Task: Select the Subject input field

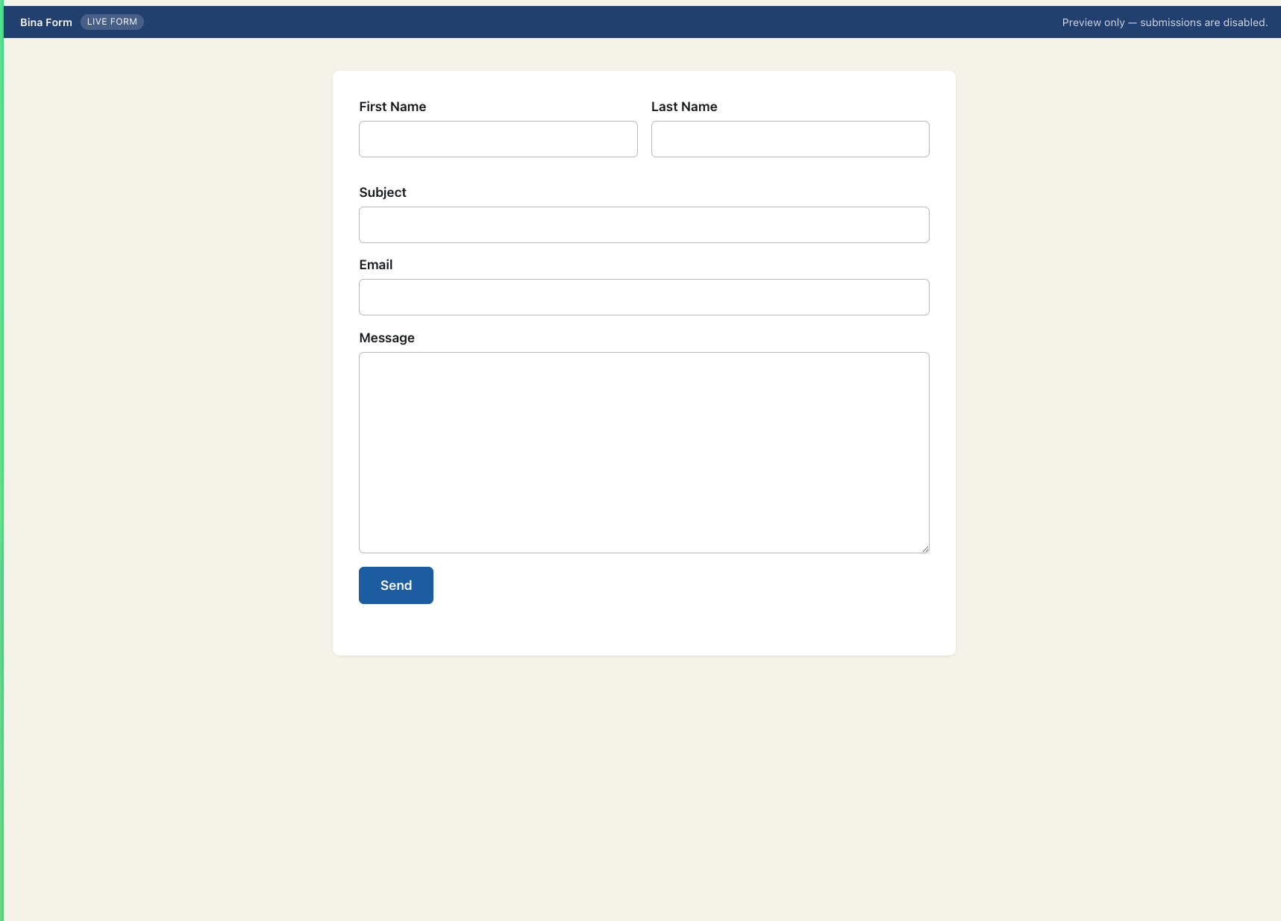Action: 644,224
